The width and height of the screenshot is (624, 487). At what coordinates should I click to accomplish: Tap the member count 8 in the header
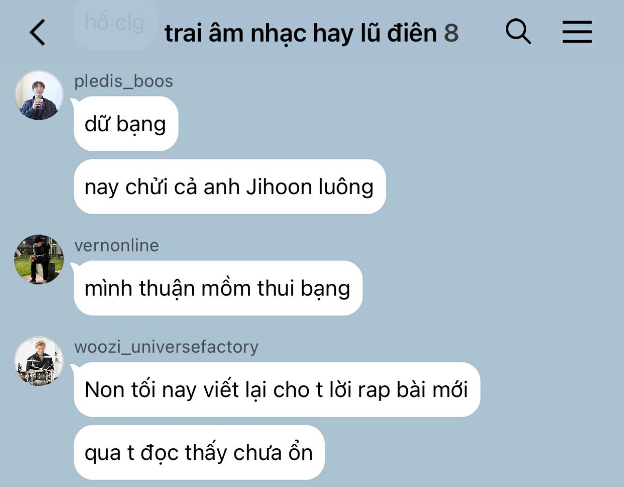[x=451, y=33]
